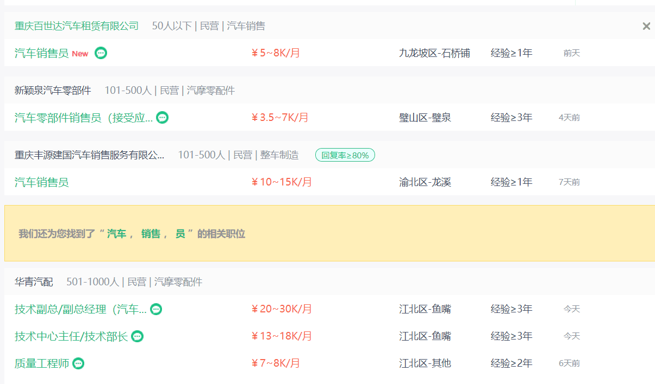Click chat icon beside 技术副总/副总经理 job
This screenshot has height=384, width=655.
pyautogui.click(x=156, y=309)
